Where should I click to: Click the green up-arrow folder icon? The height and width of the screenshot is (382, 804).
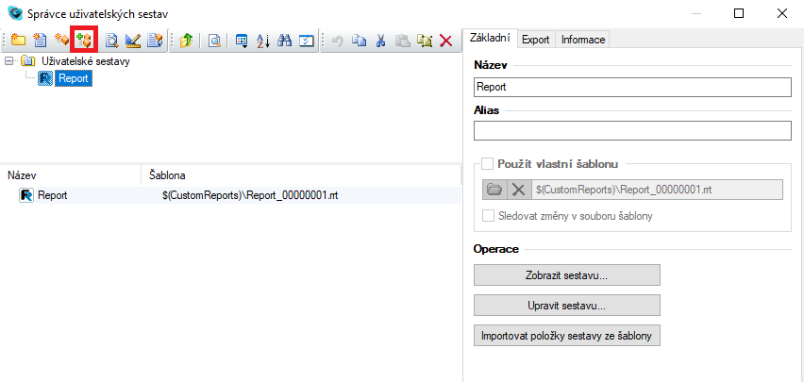187,41
